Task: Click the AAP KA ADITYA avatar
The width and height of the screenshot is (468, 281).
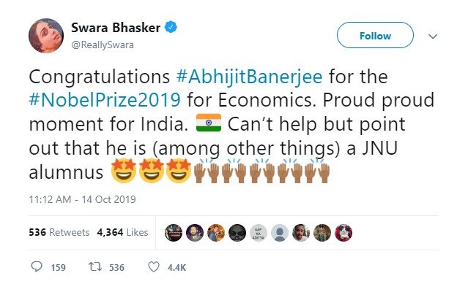Action: click(x=259, y=233)
